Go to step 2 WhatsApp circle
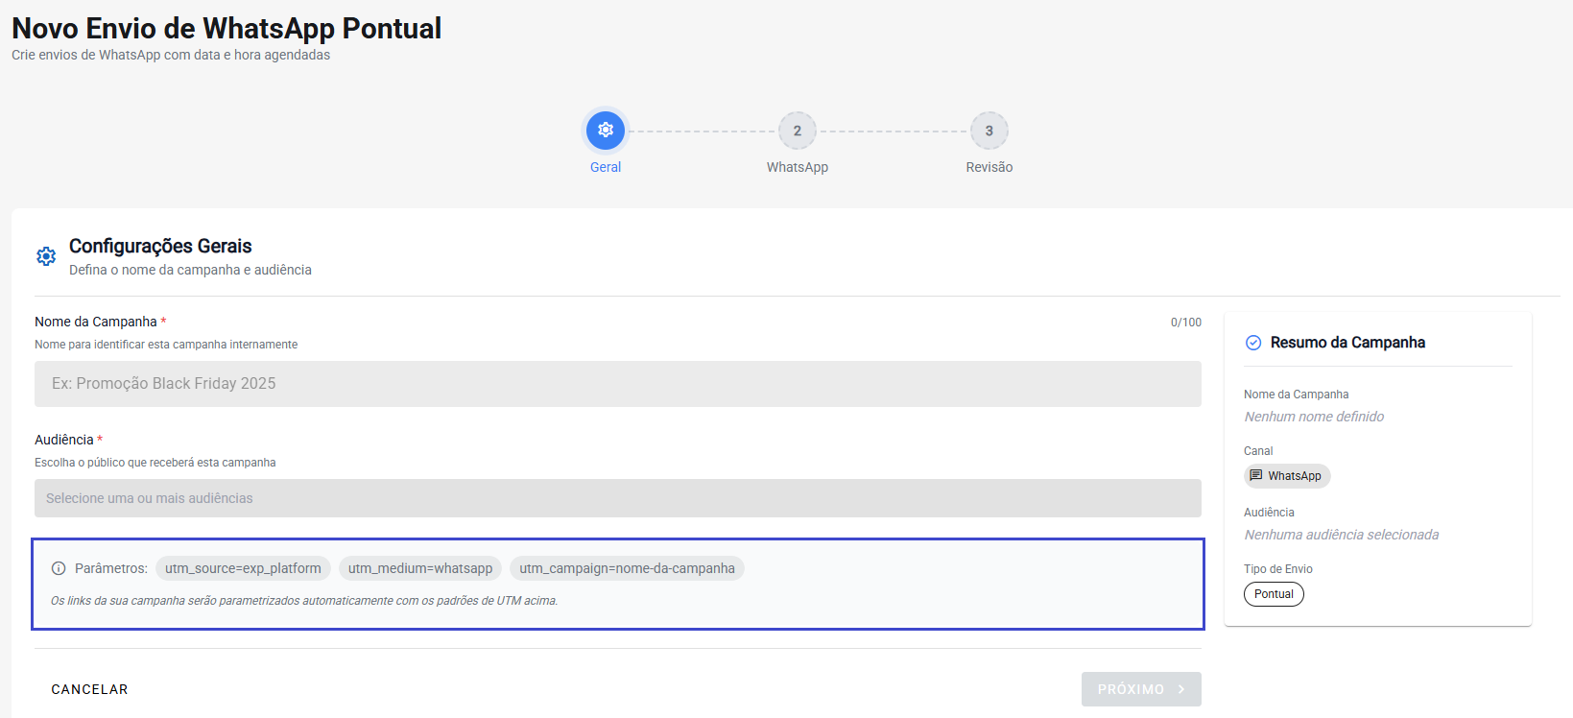The width and height of the screenshot is (1573, 718). [797, 131]
